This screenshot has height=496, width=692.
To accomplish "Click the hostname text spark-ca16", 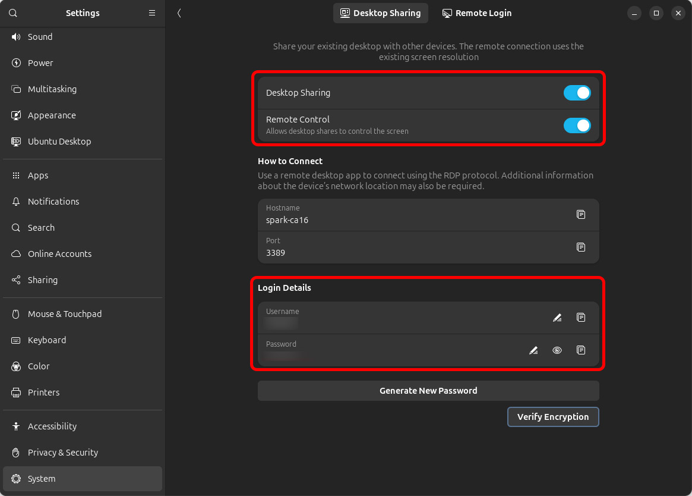I will 287,220.
